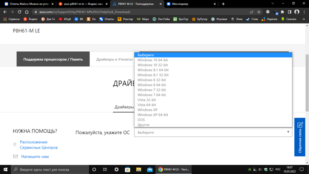Choose Vista 32-bit option

click(213, 100)
